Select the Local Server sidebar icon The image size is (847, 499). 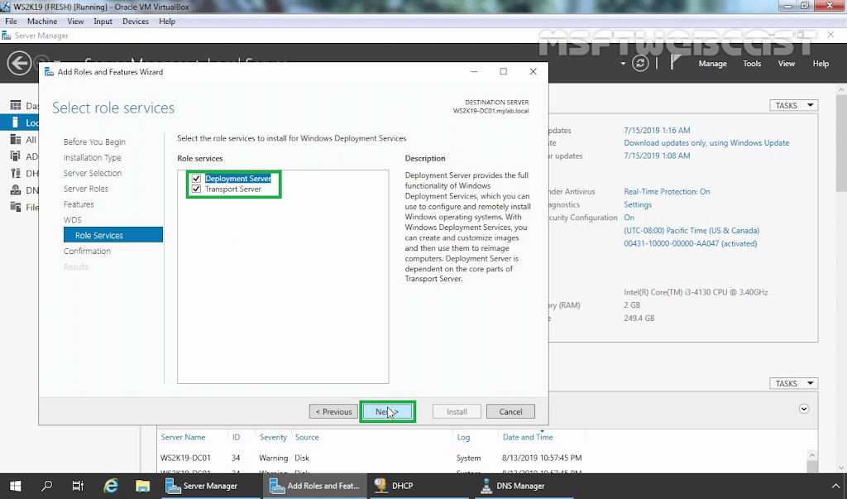pyautogui.click(x=15, y=122)
